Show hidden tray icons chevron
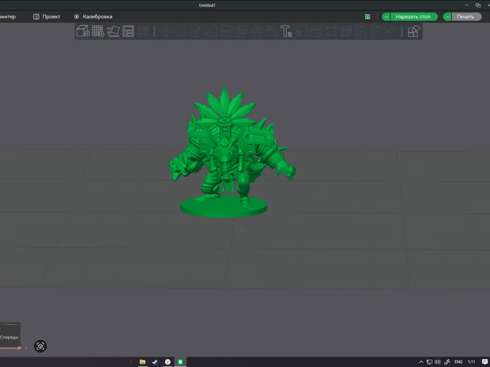Viewport: 490px width, 367px height. 421,361
